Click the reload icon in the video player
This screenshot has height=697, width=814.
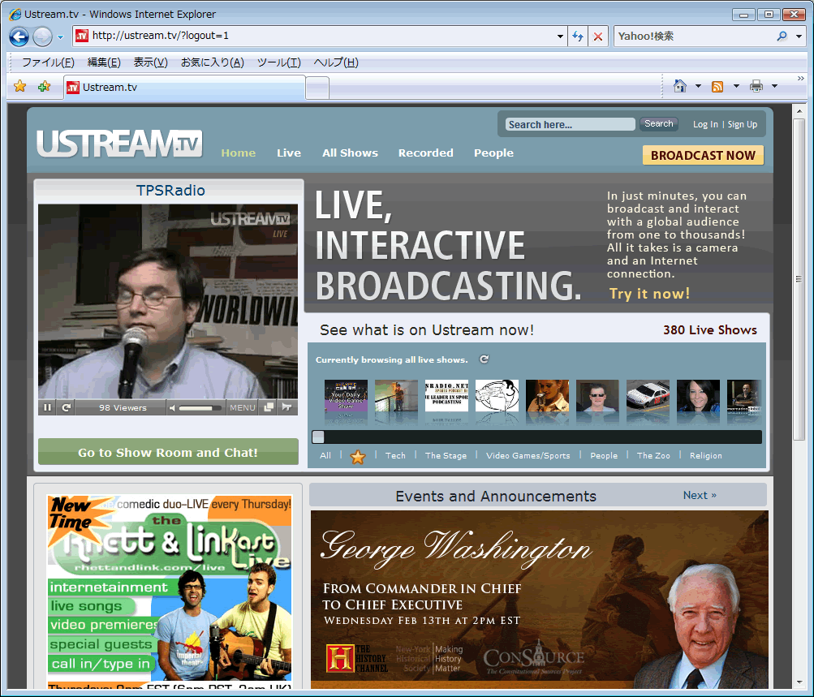[66, 407]
